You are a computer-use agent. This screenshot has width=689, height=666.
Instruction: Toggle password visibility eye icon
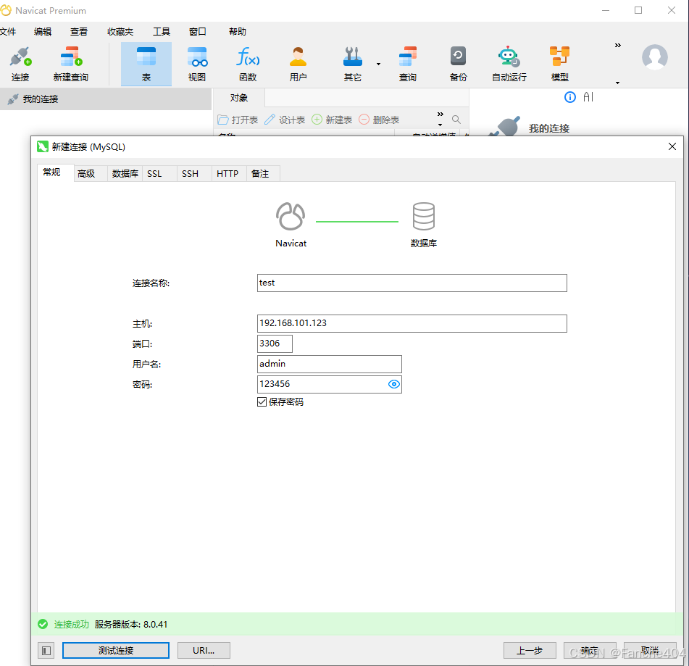[x=394, y=384]
